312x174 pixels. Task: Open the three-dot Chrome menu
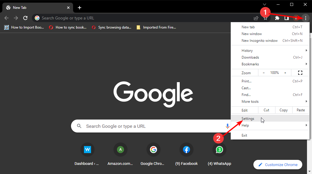(306, 18)
